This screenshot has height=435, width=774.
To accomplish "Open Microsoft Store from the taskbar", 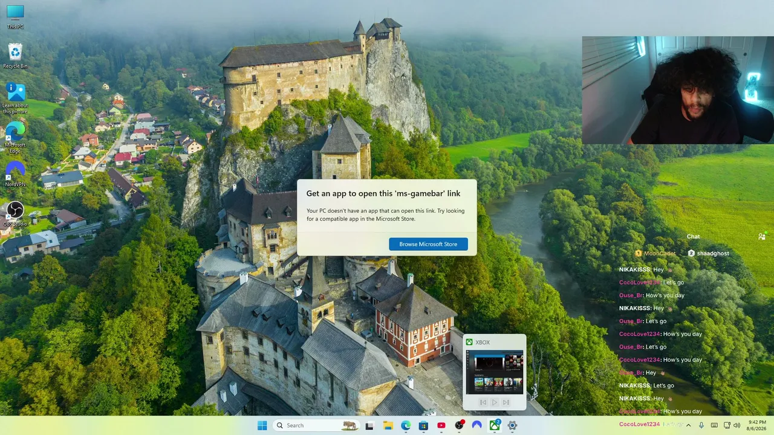I will point(423,425).
